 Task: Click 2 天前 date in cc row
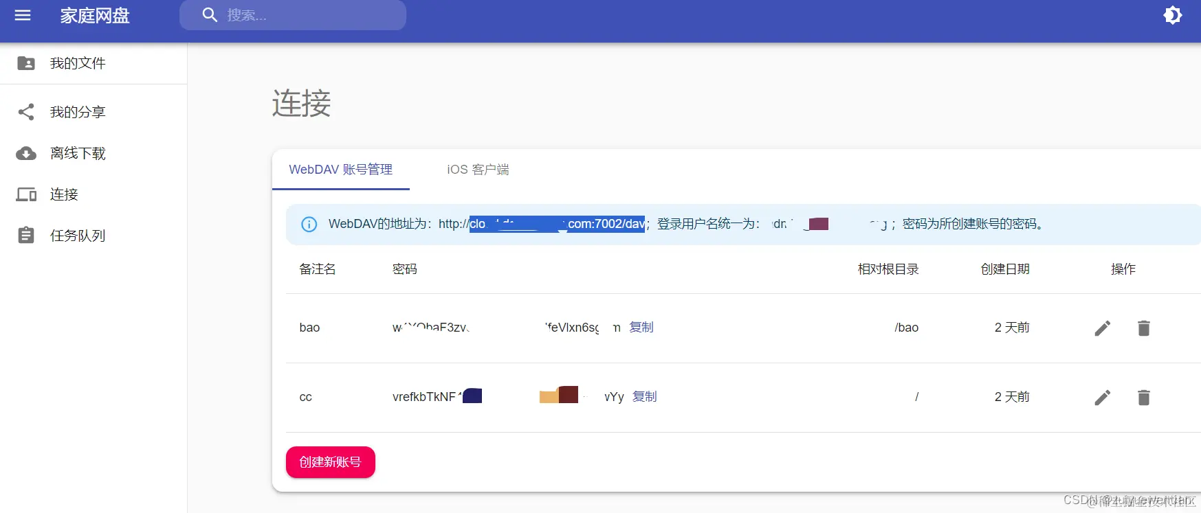coord(1012,397)
